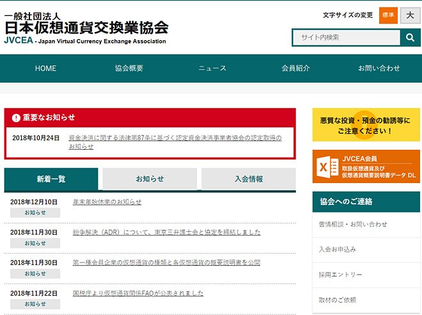Click the date 2018年12月10日
Viewport: 422px width, 315px height.
click(x=34, y=202)
